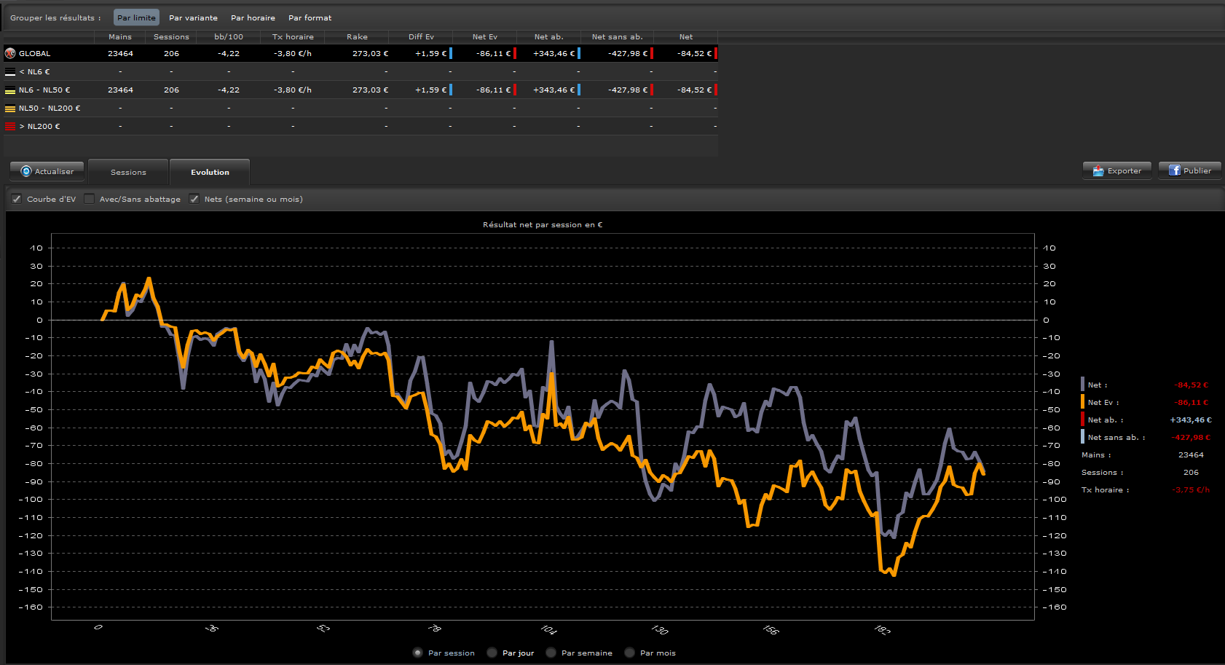
Task: Group results Par horaire
Action: pyautogui.click(x=253, y=17)
